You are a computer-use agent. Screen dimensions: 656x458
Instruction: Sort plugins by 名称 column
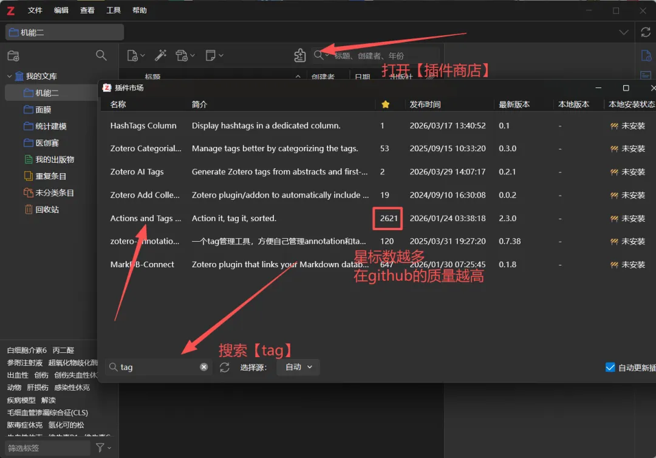118,104
